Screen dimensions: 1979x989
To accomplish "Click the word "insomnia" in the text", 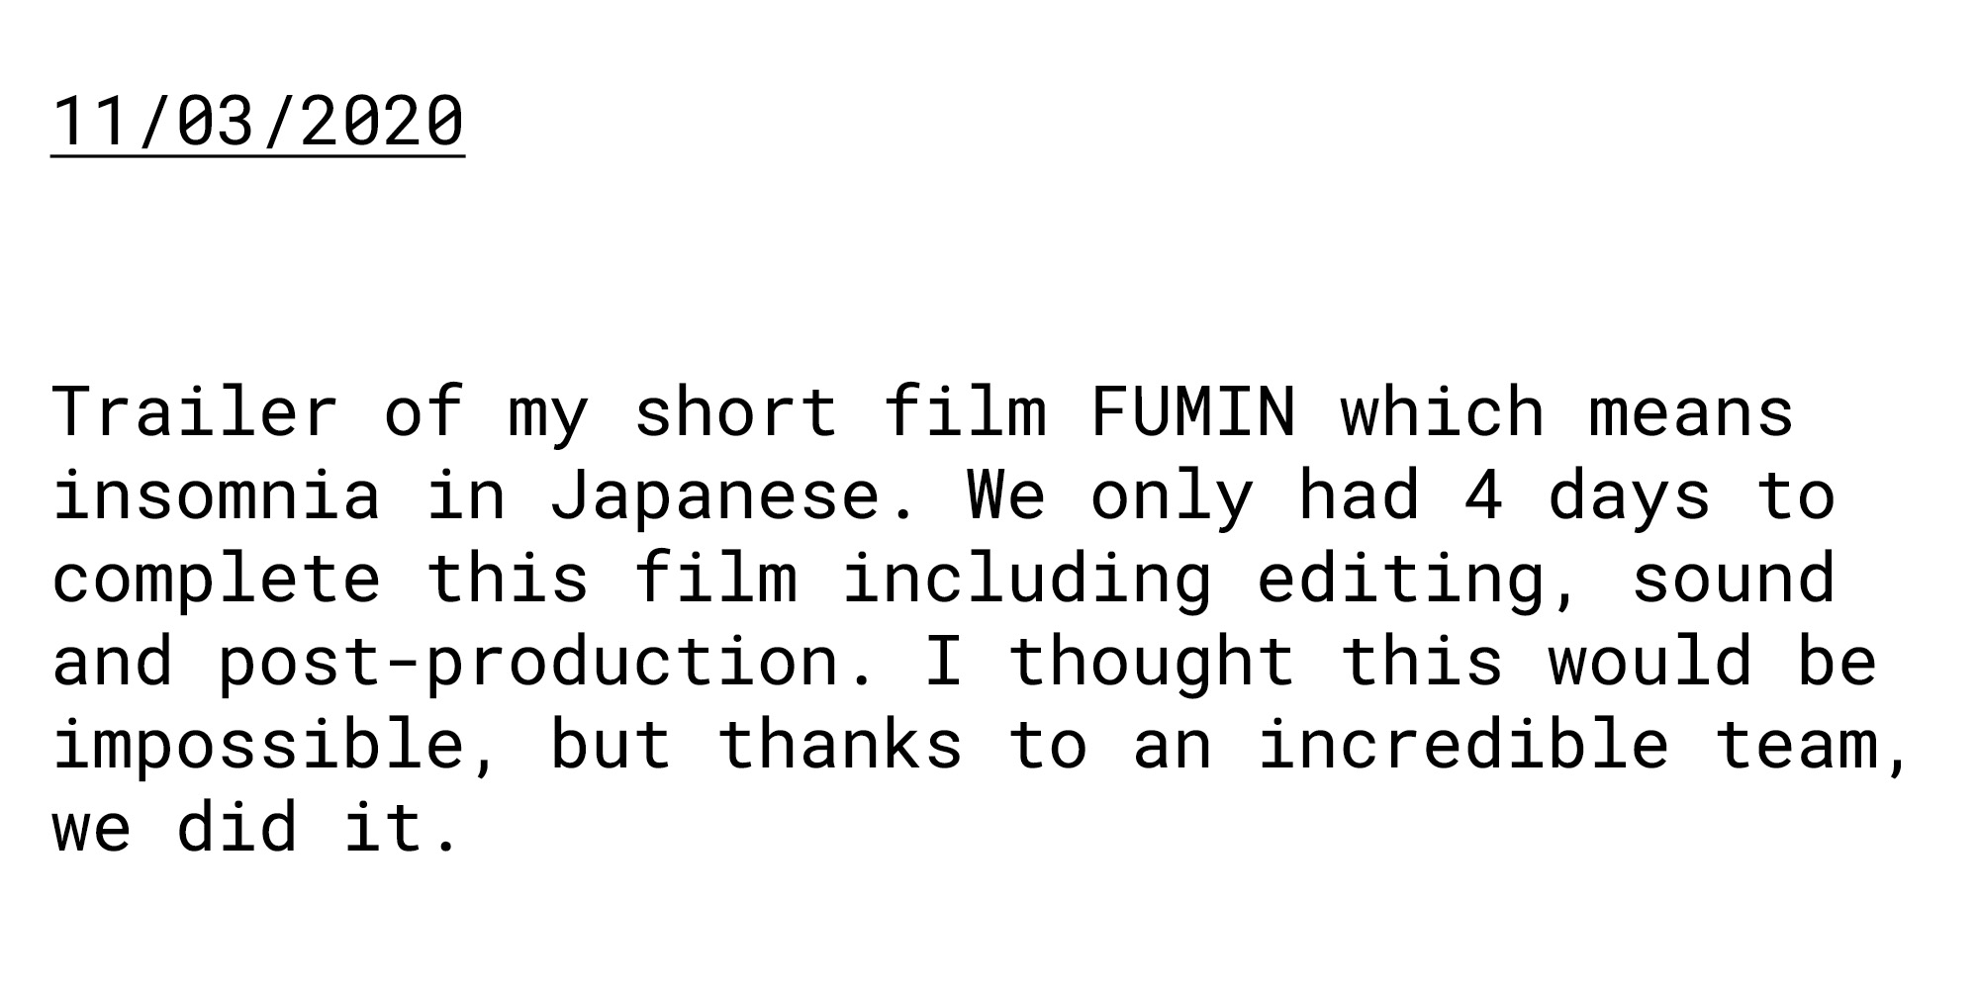I will pos(216,494).
